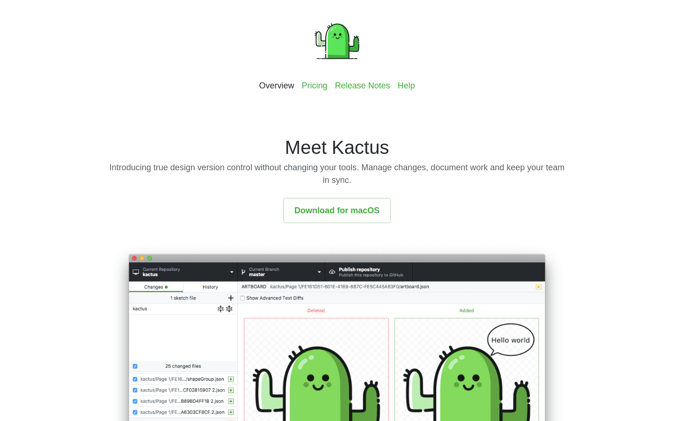The height and width of the screenshot is (421, 674).
Task: Uncheck the shapeGroup.json file checkbox
Action: pos(135,379)
